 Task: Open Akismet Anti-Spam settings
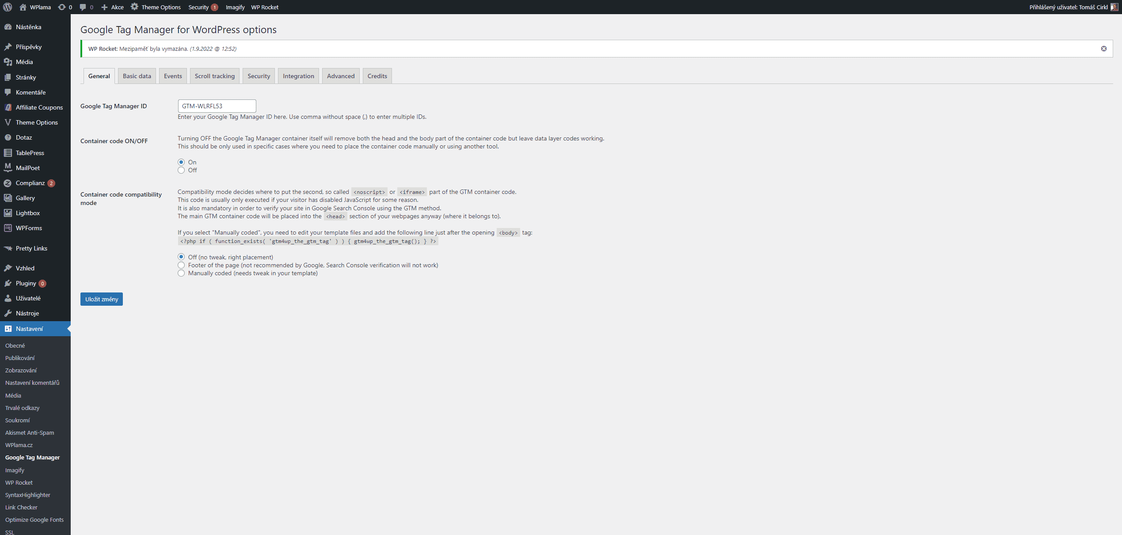pos(30,433)
